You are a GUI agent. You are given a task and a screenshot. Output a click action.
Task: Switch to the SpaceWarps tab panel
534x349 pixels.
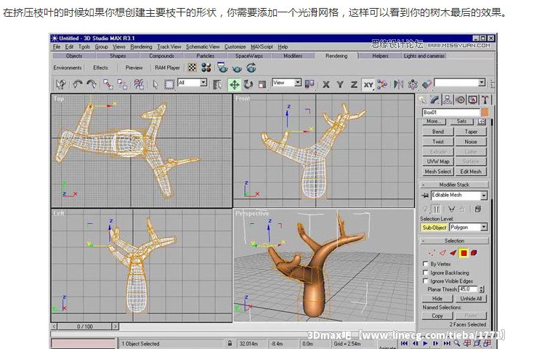tap(249, 56)
